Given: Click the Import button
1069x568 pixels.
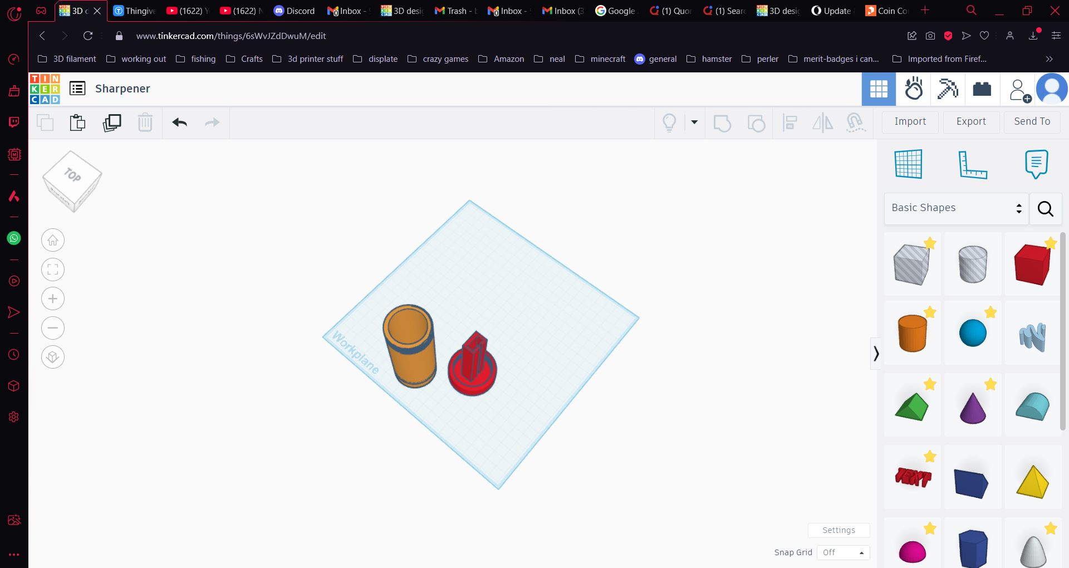Looking at the screenshot, I should (x=910, y=122).
